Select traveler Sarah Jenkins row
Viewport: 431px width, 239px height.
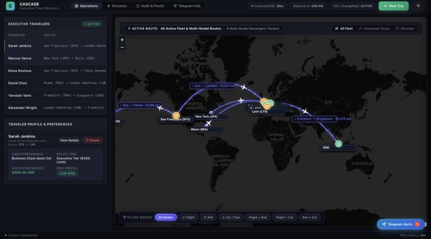point(56,46)
